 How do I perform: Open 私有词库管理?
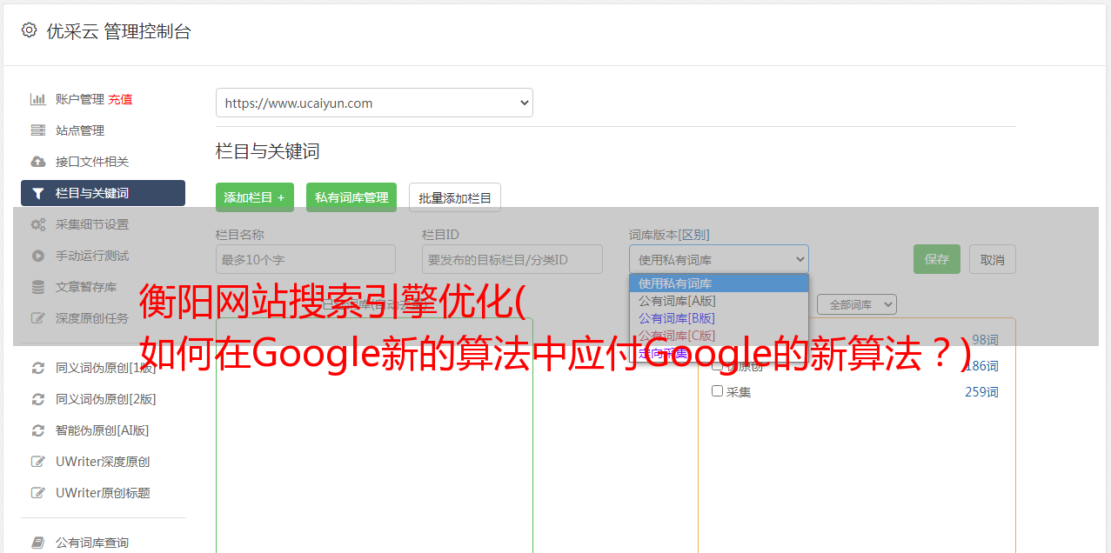point(351,197)
